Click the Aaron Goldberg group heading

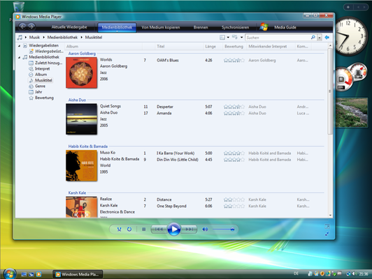(82, 54)
